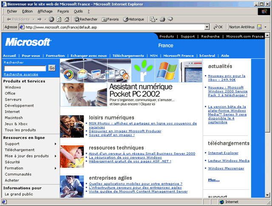Image resolution: width=272 pixels, height=206 pixels.
Task: Expand the Support submenu arrow
Action: (x=56, y=144)
